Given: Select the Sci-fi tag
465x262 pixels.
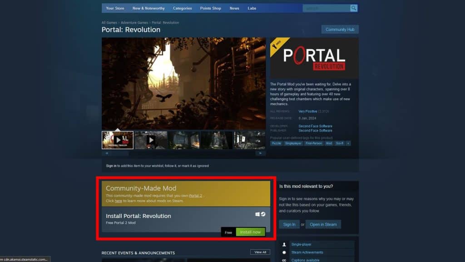Looking at the screenshot, I should coord(340,143).
